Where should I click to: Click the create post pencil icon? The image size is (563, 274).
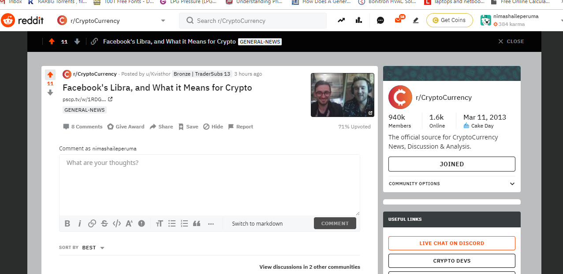(415, 20)
